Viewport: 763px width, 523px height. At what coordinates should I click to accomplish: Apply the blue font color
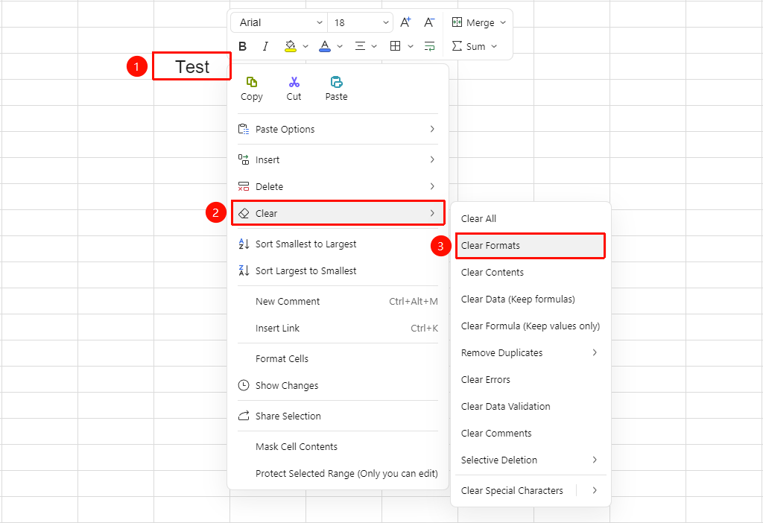pyautogui.click(x=325, y=46)
